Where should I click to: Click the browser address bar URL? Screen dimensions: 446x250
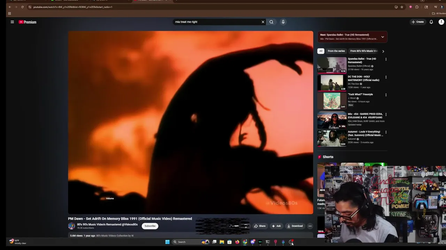point(72,7)
